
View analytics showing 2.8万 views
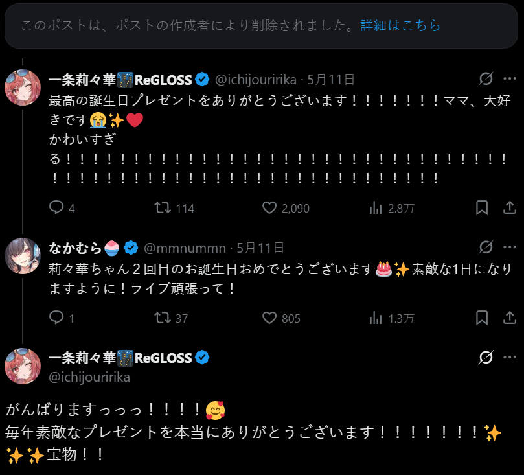tap(375, 208)
